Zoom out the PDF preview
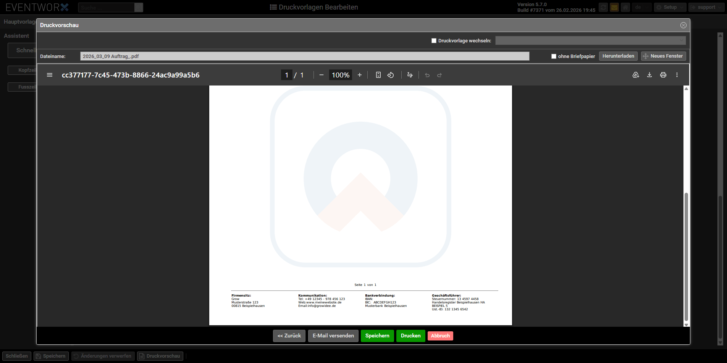 (321, 75)
